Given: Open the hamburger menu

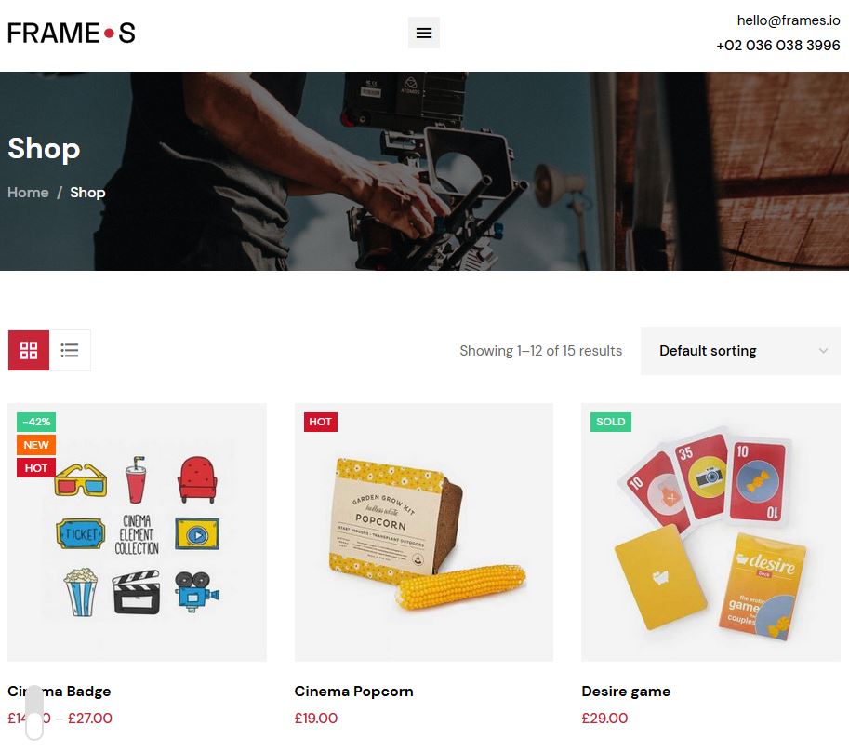Looking at the screenshot, I should 423,33.
